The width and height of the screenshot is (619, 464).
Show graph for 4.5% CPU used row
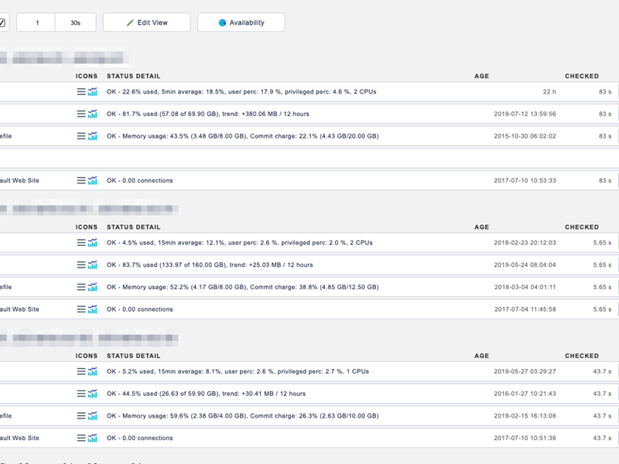point(93,242)
